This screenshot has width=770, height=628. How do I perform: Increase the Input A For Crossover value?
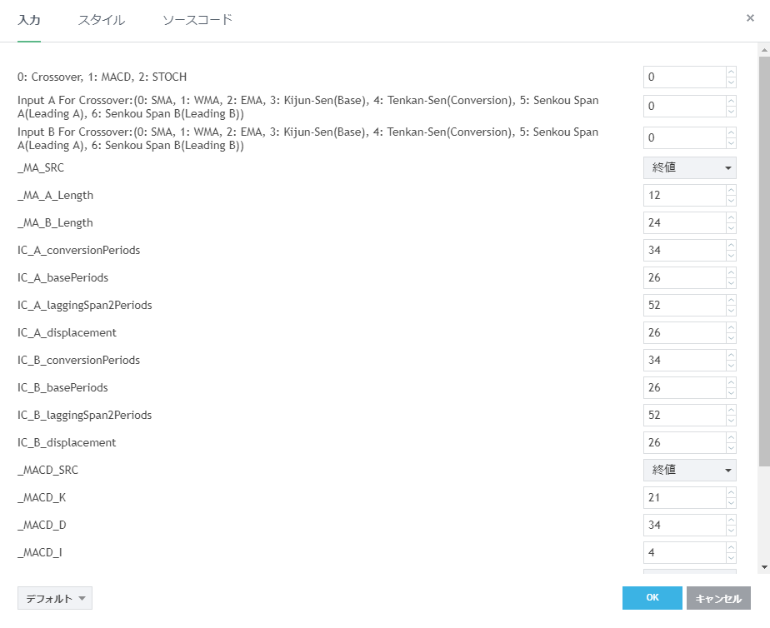(731, 101)
